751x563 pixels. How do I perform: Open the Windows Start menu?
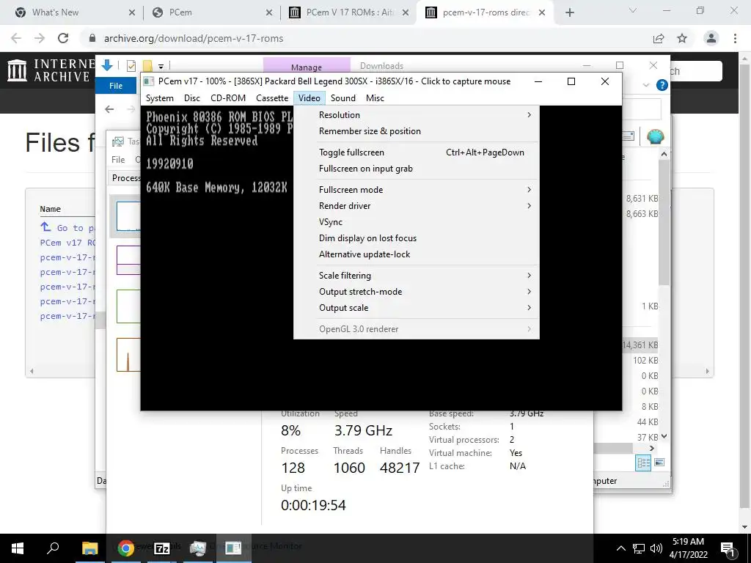pos(18,548)
